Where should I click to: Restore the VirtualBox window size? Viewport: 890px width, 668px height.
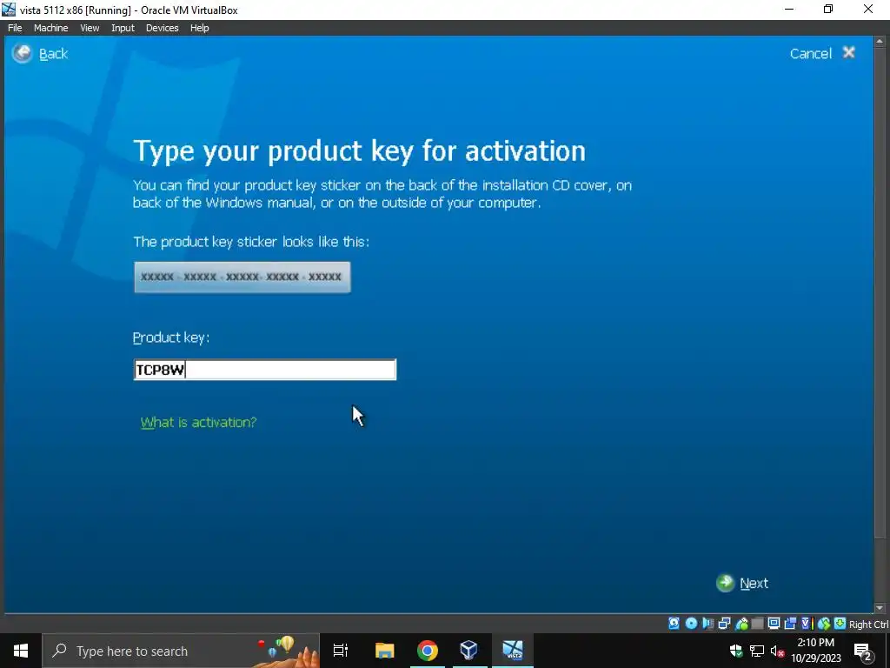click(x=828, y=9)
